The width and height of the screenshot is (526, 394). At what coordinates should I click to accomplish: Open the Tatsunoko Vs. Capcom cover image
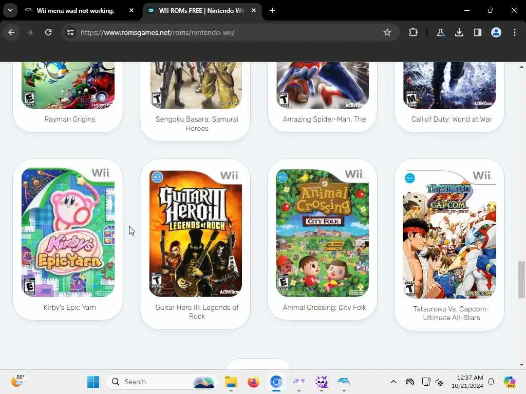click(x=449, y=234)
